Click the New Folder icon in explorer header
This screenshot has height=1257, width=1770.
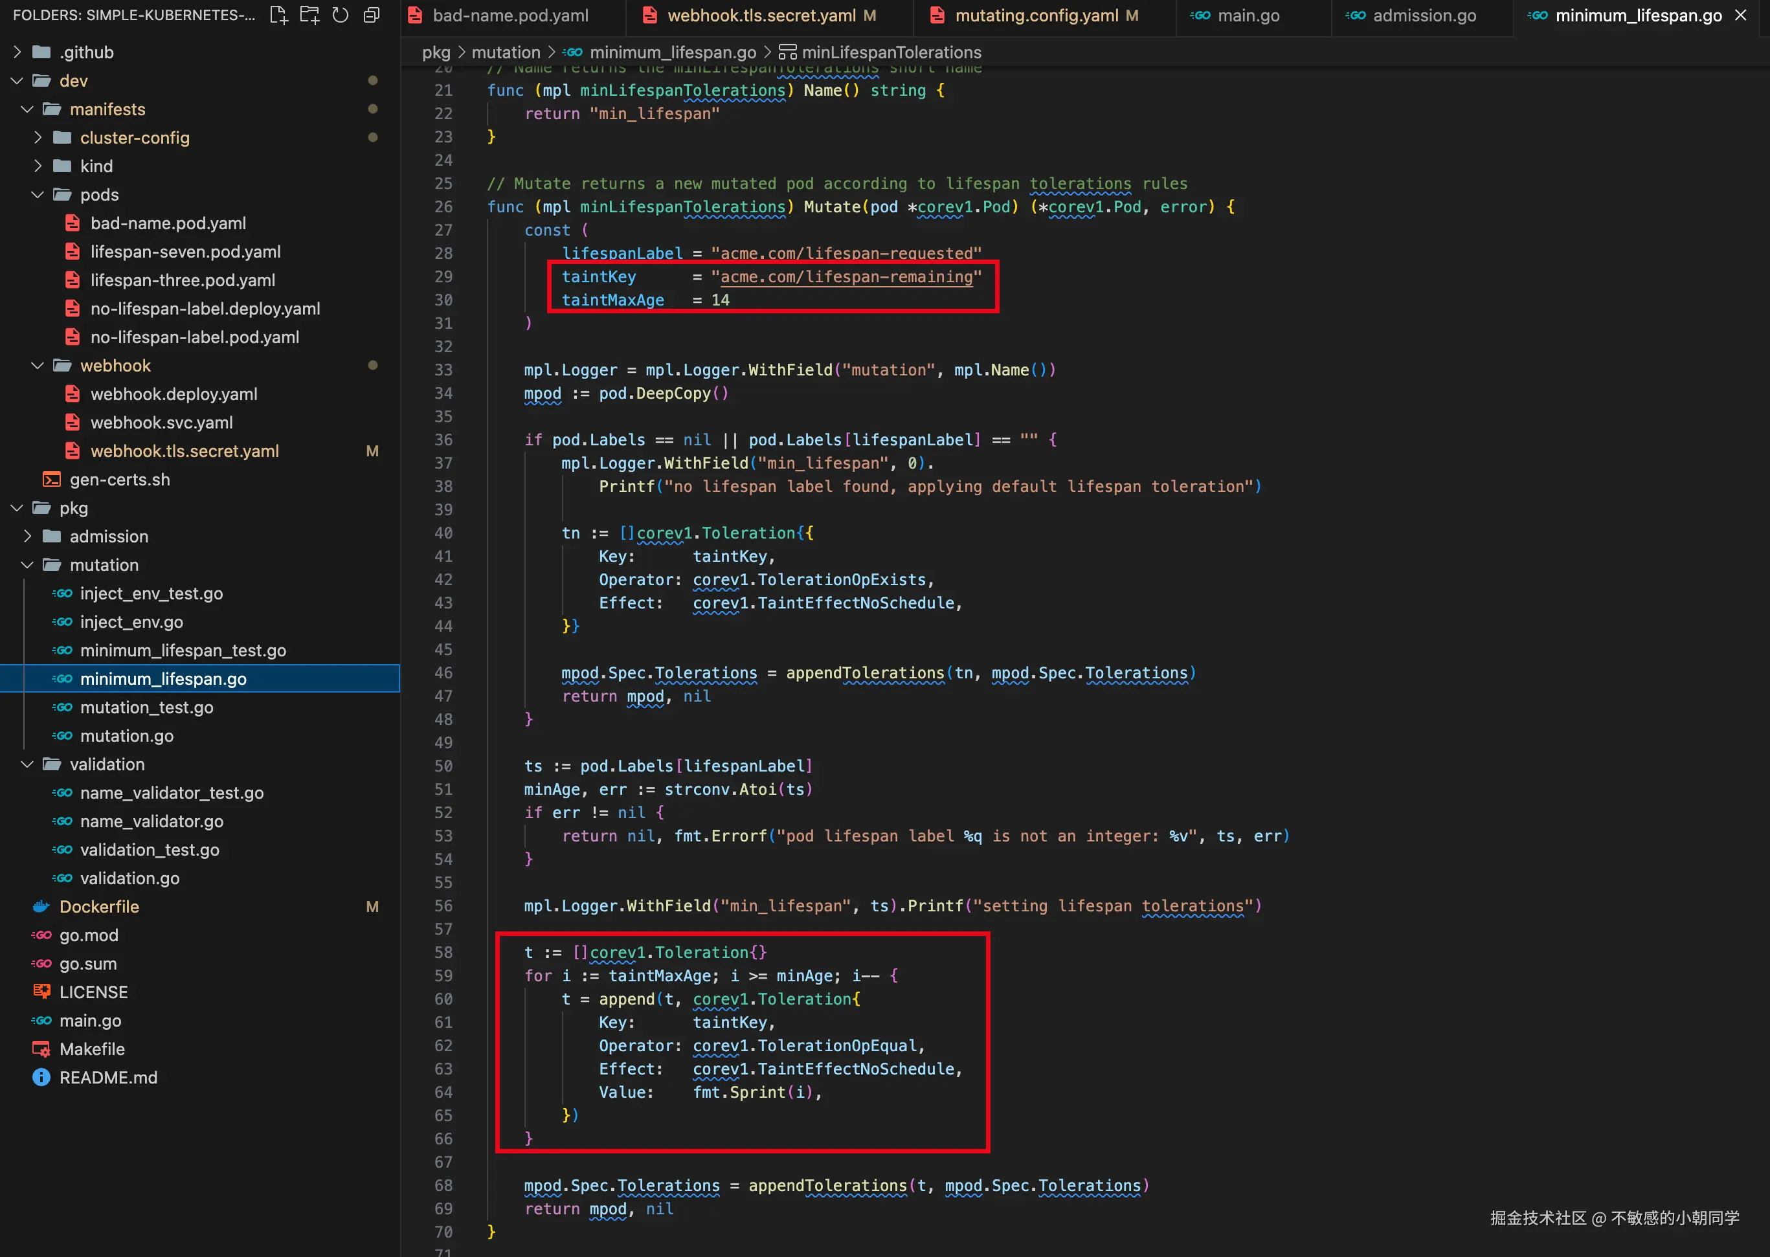(309, 15)
